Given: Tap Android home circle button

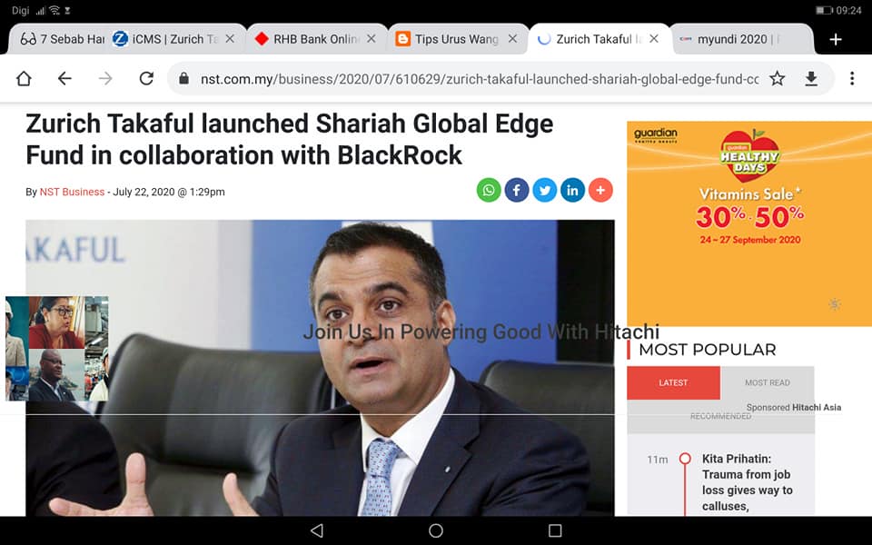Looking at the screenshot, I should coord(436,530).
